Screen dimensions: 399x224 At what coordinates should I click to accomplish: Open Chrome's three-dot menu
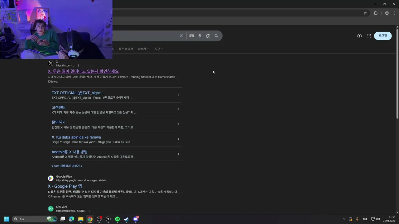[x=394, y=13]
